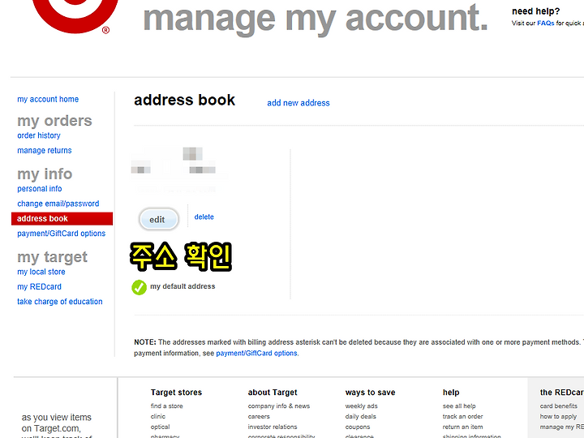Screen dimensions: 584x438
Task: Open order history in sidebar
Action: pyautogui.click(x=39, y=135)
